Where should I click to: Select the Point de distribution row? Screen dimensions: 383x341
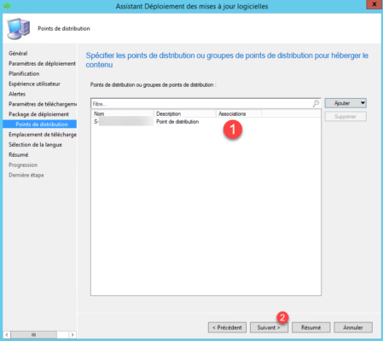click(x=206, y=122)
